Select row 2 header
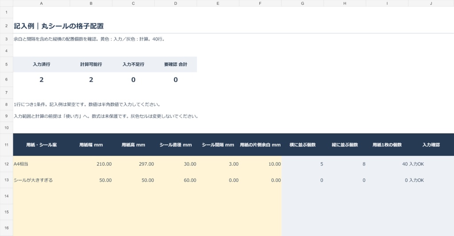This screenshot has height=236, width=454. (6, 26)
